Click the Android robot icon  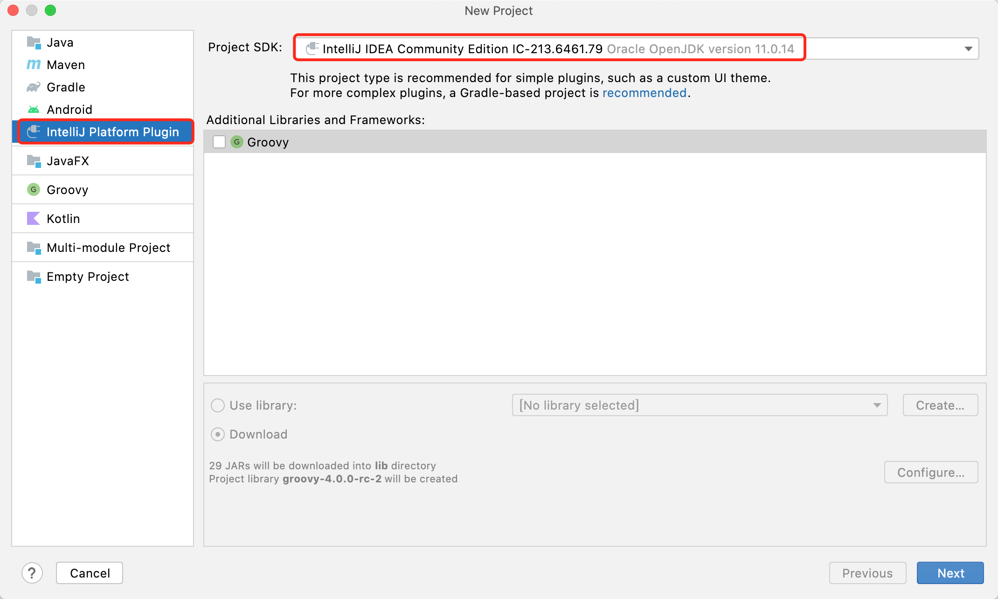pos(34,109)
